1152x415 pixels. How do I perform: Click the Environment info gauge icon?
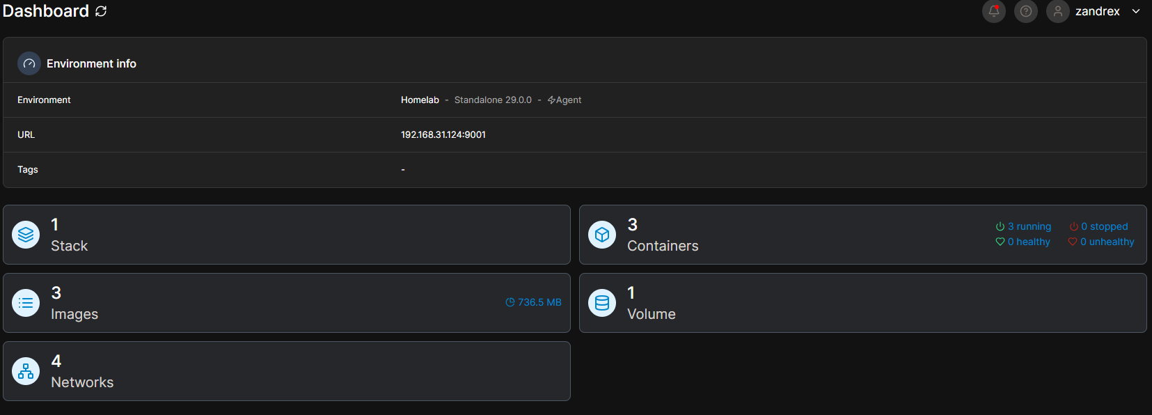click(29, 63)
